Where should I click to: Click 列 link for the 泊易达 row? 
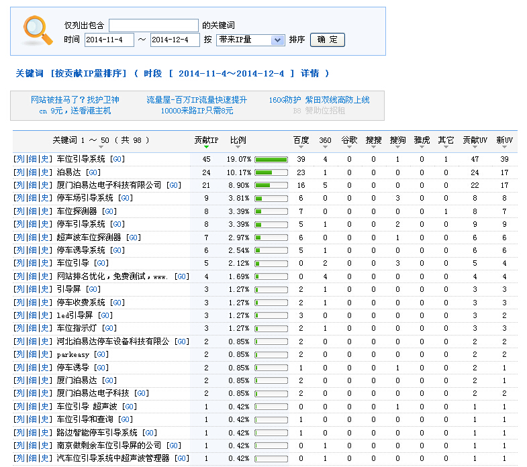(19, 172)
